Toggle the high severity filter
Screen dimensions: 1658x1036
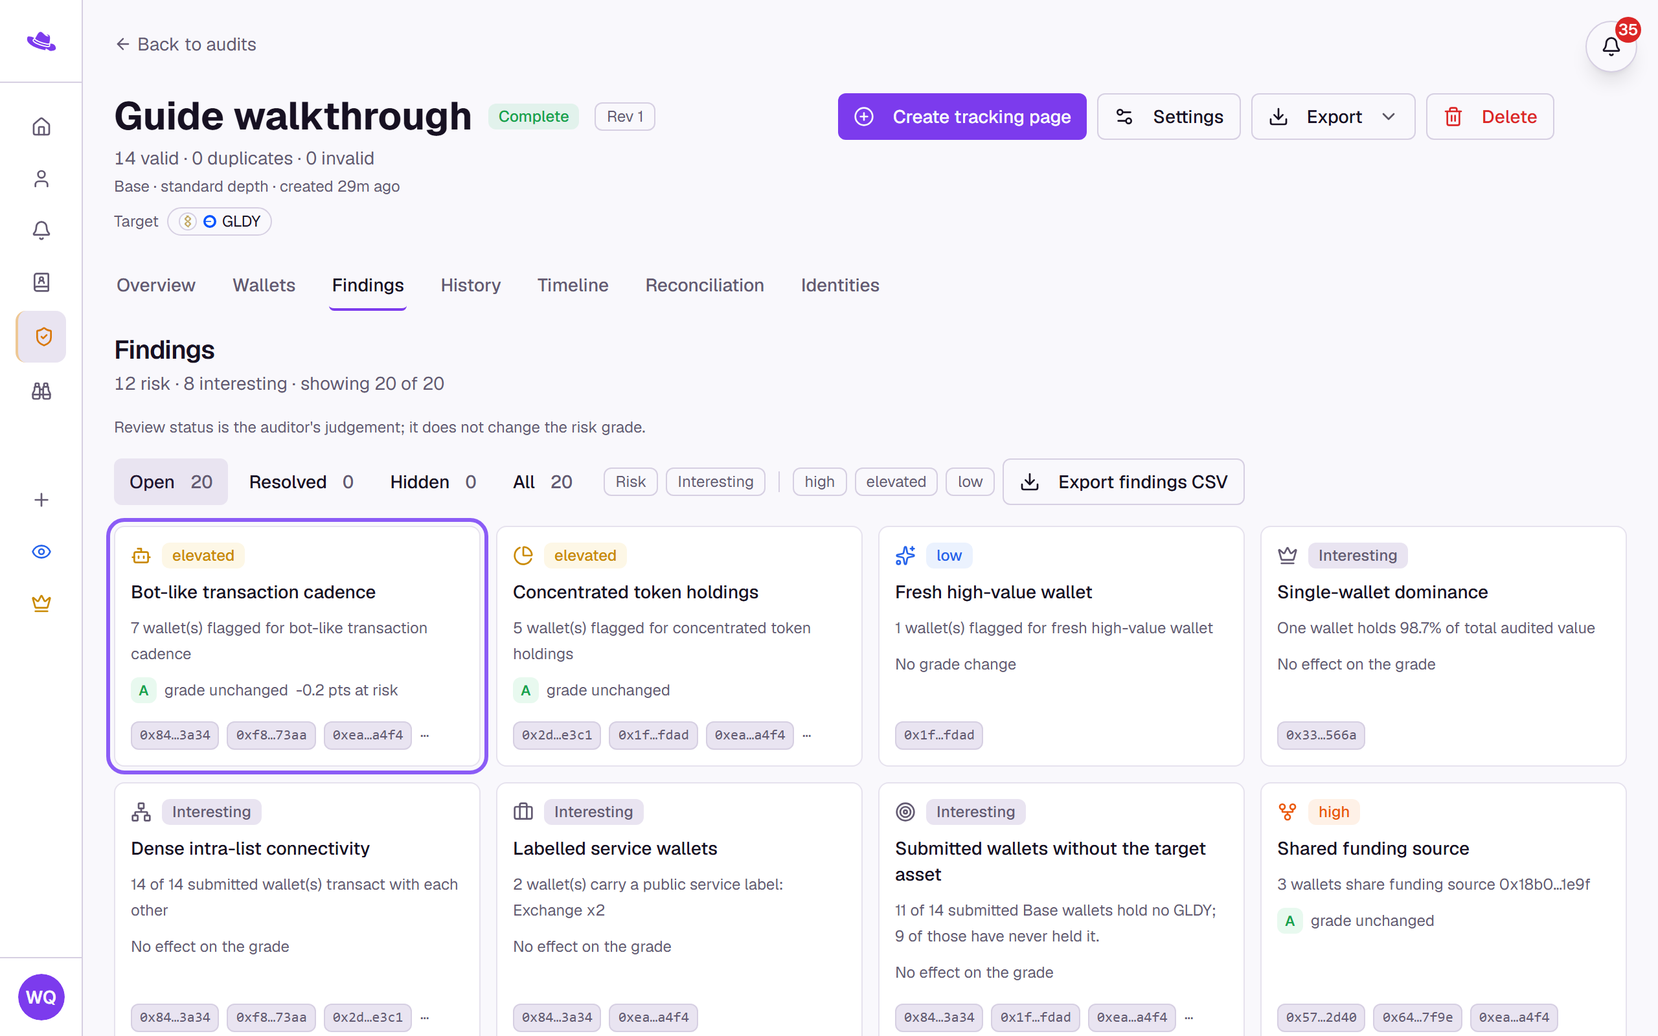(x=819, y=482)
